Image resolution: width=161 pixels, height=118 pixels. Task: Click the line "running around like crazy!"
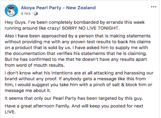pyautogui.click(x=33, y=28)
